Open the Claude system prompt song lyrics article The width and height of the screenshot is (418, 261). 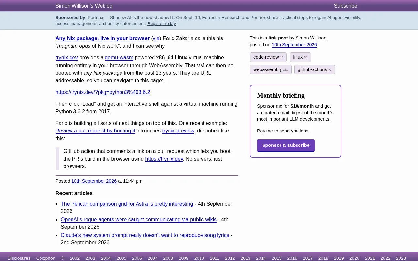click(x=145, y=235)
